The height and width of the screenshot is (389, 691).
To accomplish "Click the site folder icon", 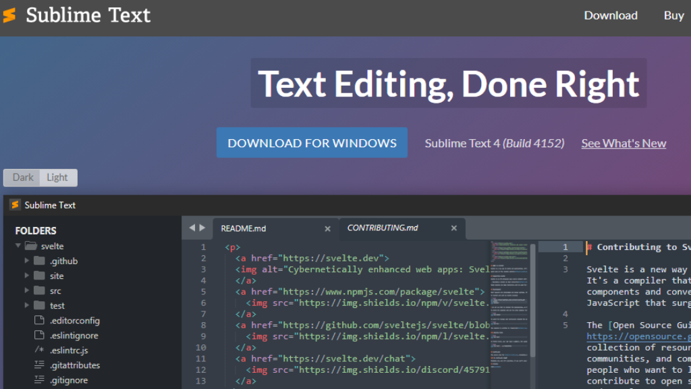I will coord(39,276).
